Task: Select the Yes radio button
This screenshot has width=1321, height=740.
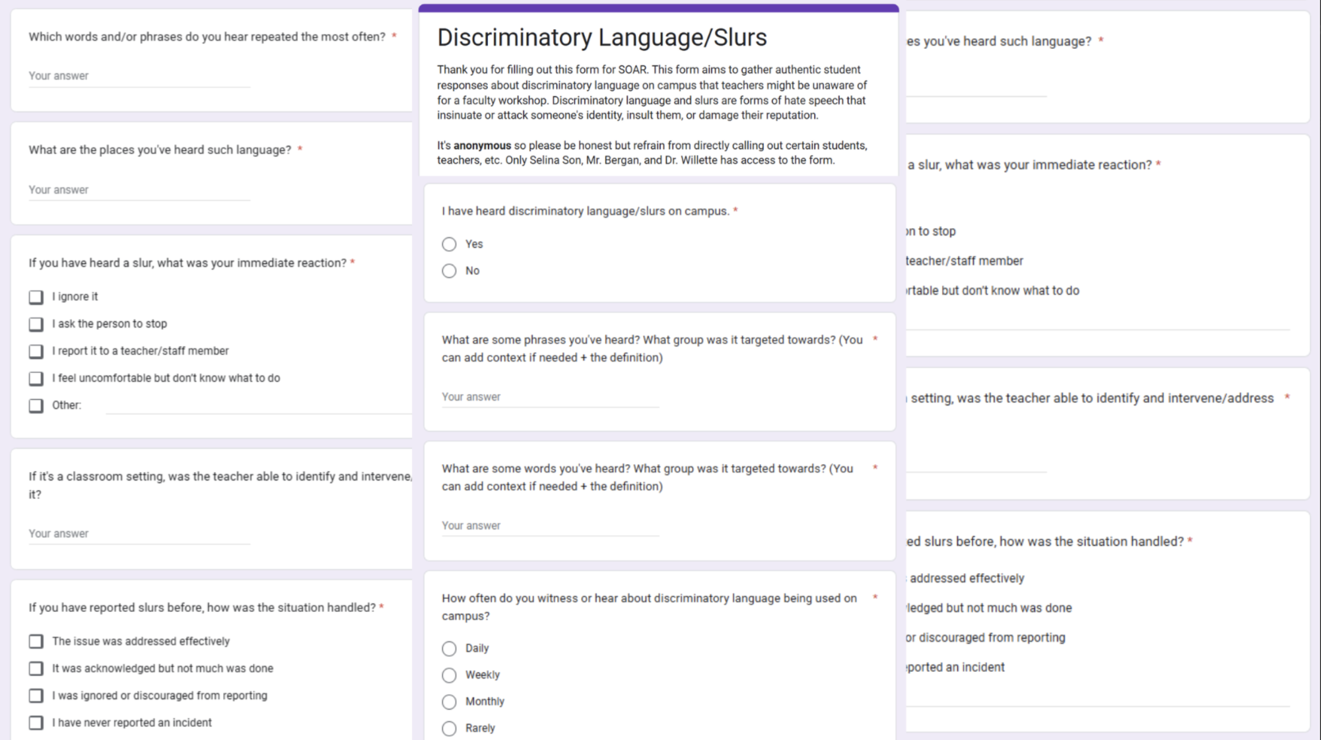Action: click(449, 244)
